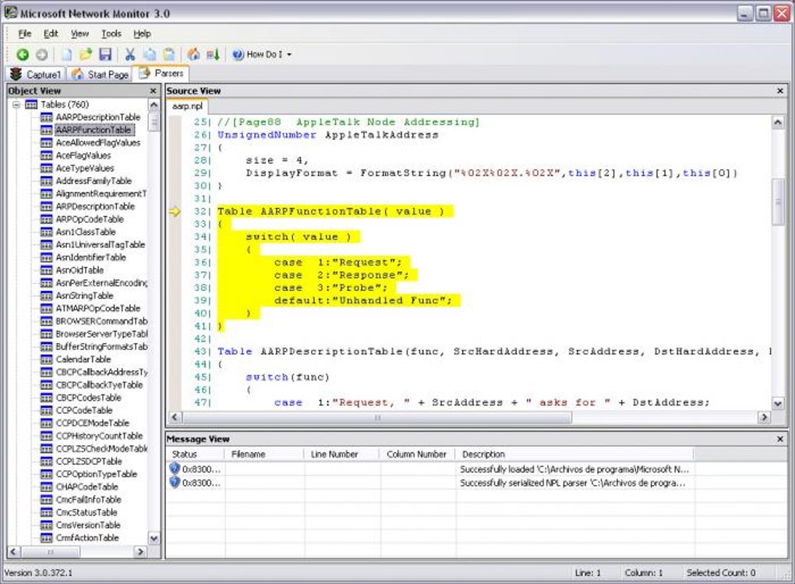Click the house icon in toolbar
795x584 pixels.
tap(193, 55)
